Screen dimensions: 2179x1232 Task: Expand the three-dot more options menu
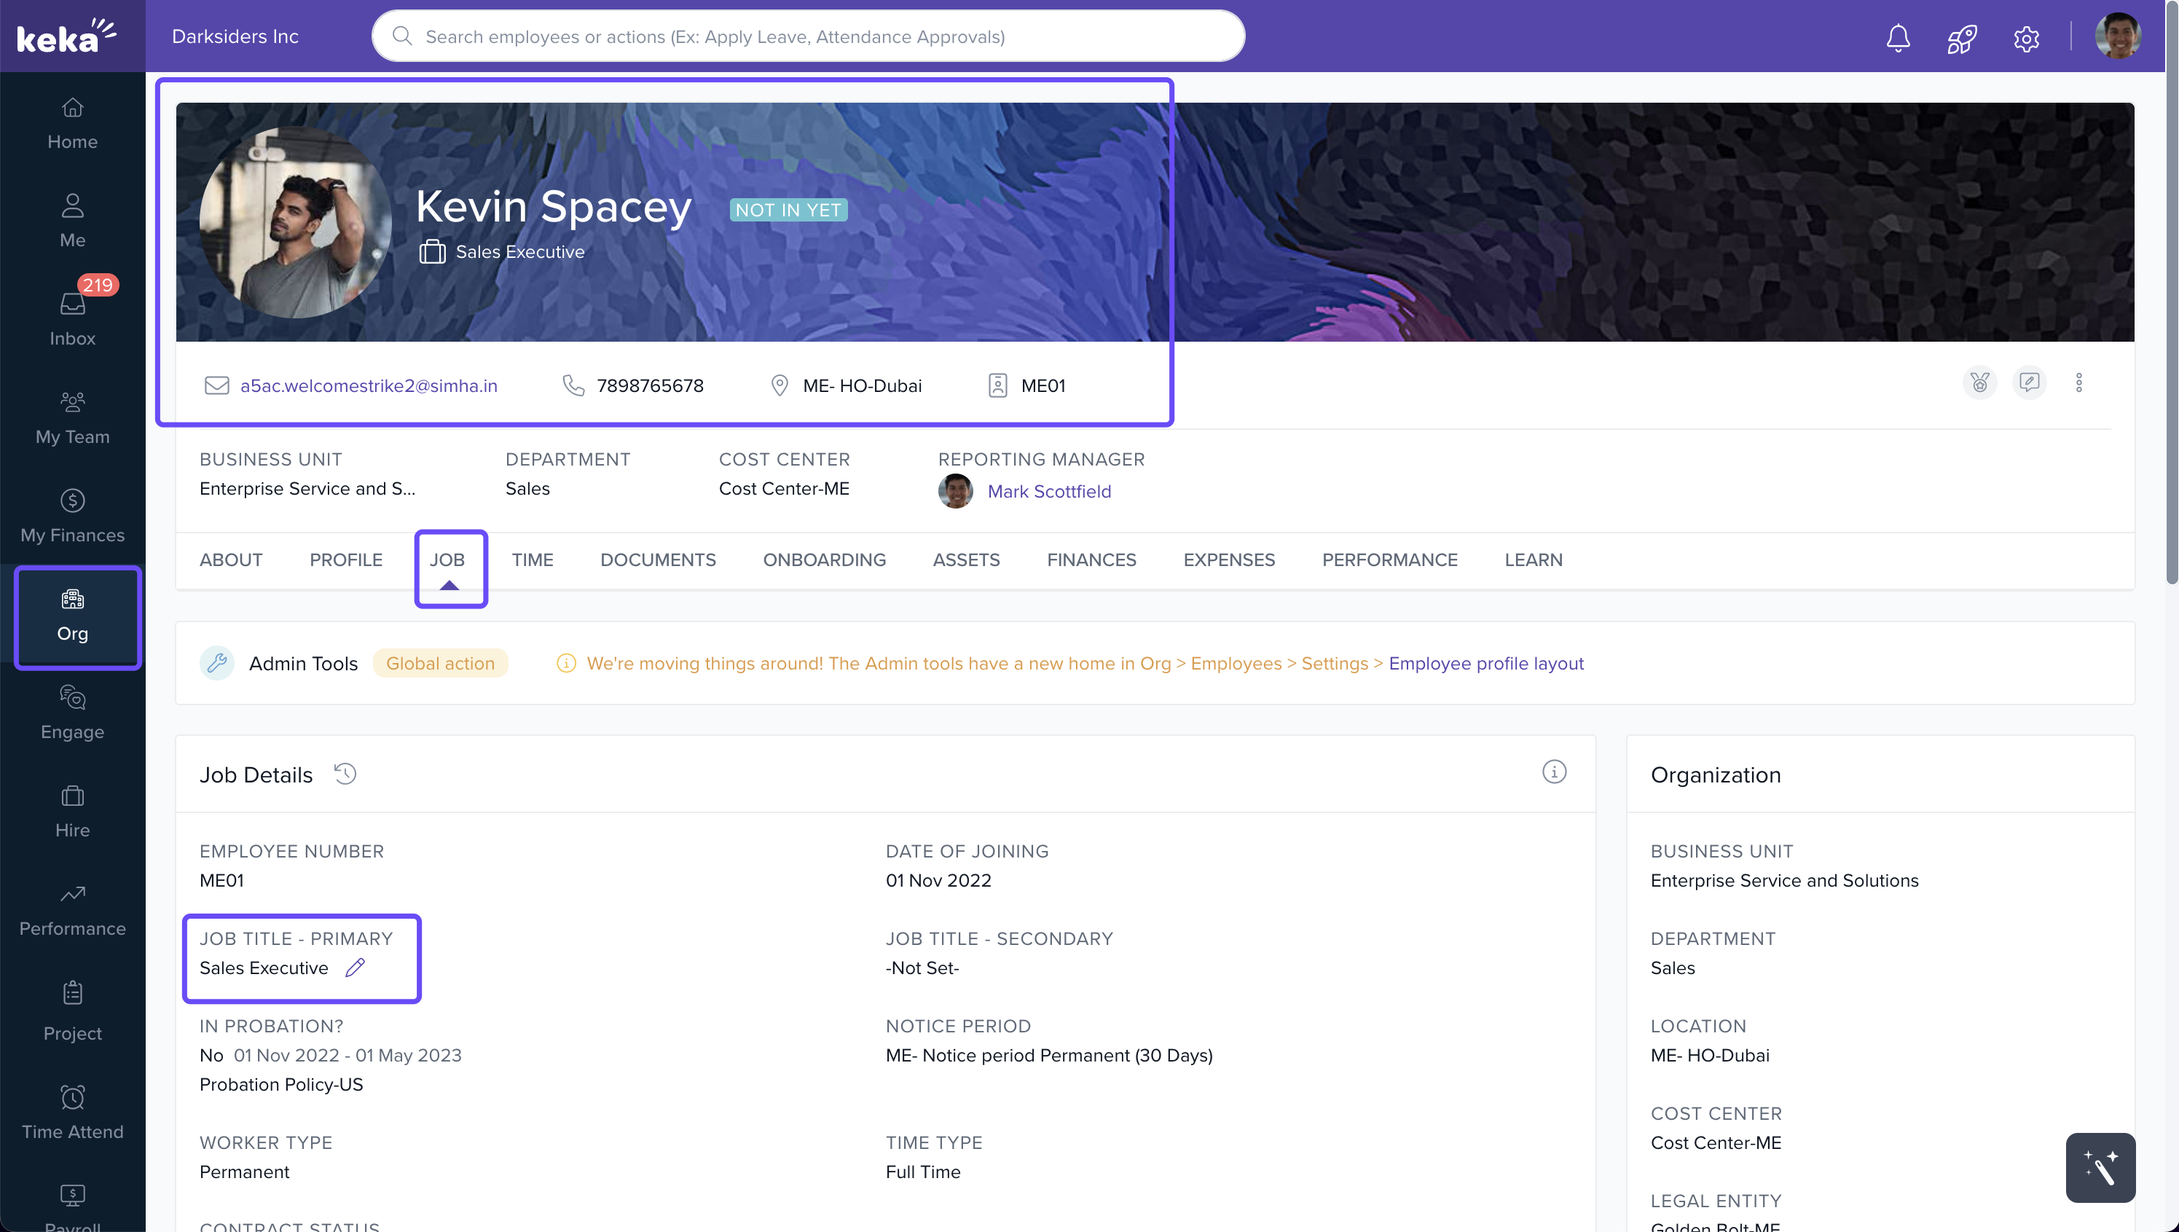[2078, 382]
